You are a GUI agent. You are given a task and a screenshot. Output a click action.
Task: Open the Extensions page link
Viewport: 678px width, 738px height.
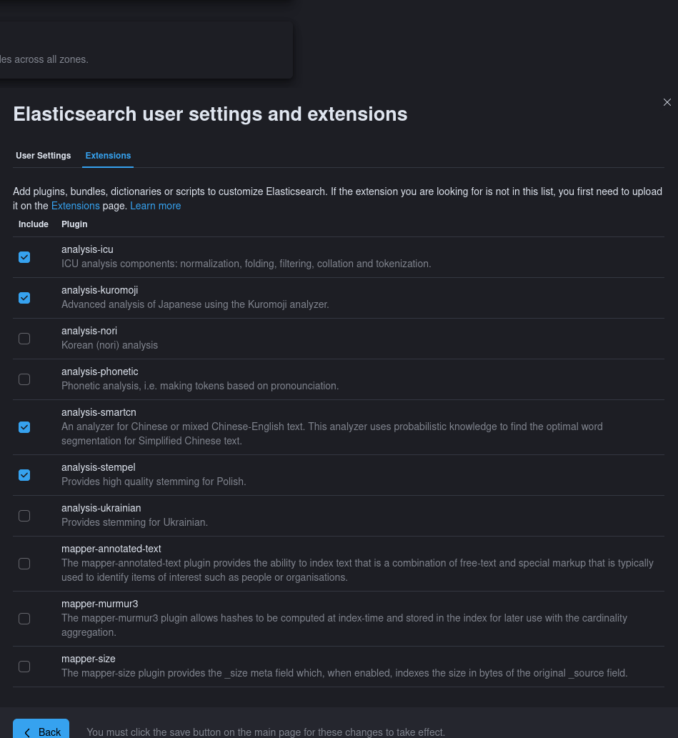[75, 206]
